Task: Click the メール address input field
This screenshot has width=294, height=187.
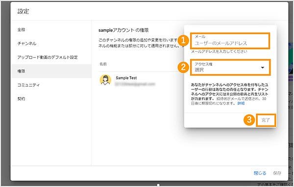Action: [230, 41]
